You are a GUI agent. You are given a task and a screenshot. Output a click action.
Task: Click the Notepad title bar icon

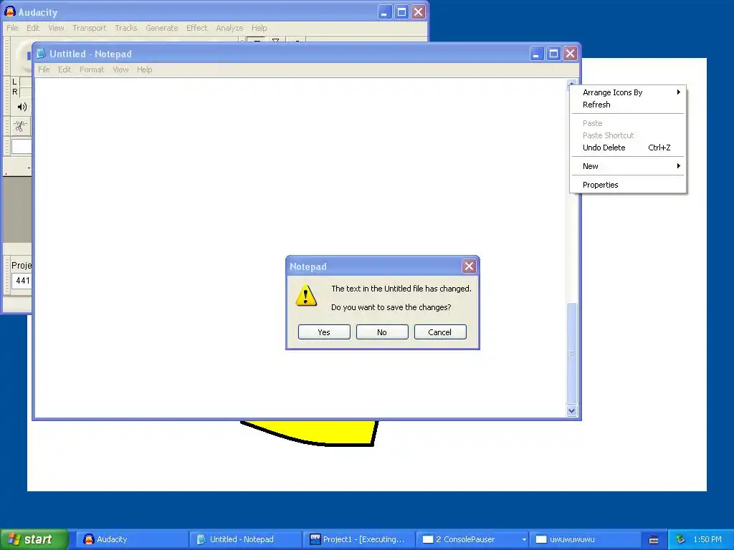point(41,54)
